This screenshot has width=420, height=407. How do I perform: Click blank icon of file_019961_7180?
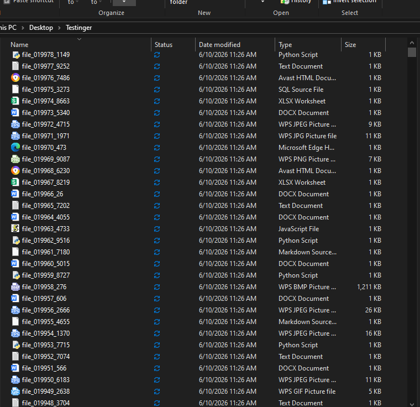click(x=15, y=252)
